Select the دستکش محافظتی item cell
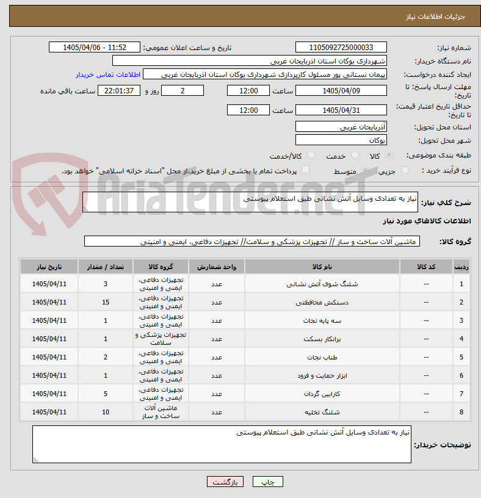 322,302
